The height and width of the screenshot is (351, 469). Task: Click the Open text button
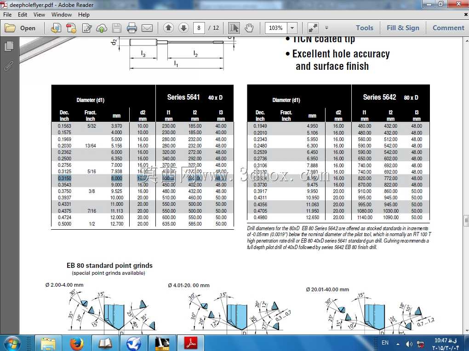[28, 28]
